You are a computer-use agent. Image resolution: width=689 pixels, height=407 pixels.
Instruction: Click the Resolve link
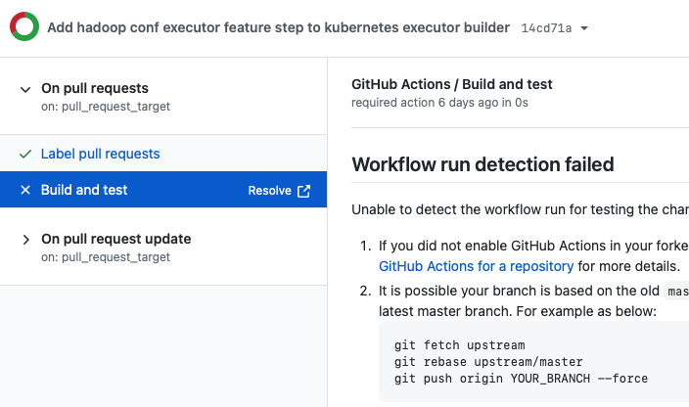pyautogui.click(x=269, y=191)
